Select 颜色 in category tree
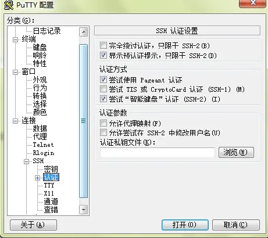The image size is (268, 238). tap(40, 113)
